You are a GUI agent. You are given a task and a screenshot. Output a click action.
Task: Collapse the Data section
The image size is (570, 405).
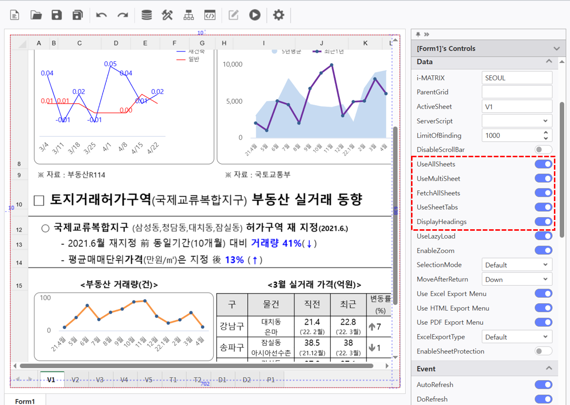pyautogui.click(x=549, y=62)
